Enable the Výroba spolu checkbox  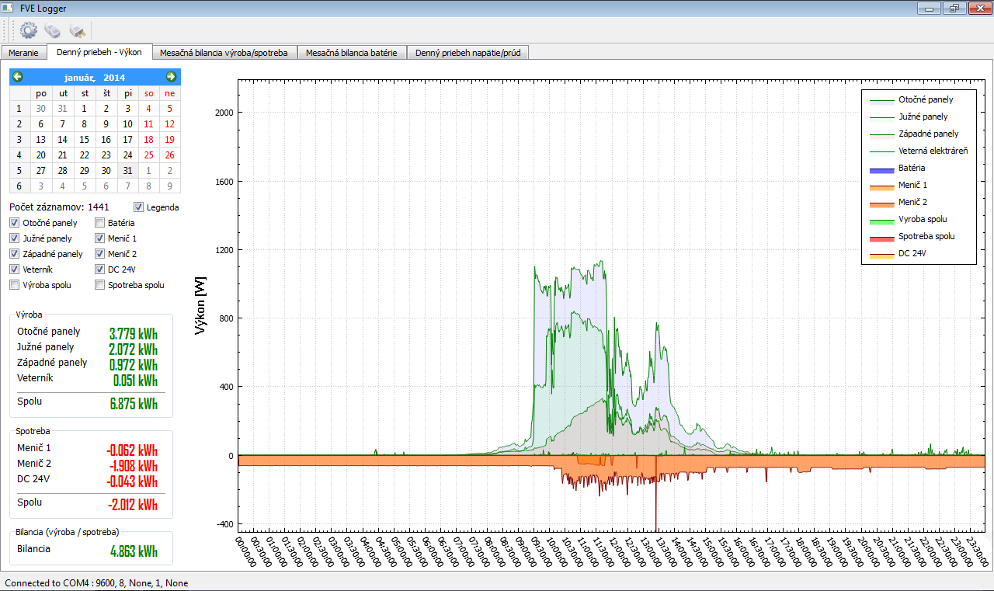tap(15, 285)
